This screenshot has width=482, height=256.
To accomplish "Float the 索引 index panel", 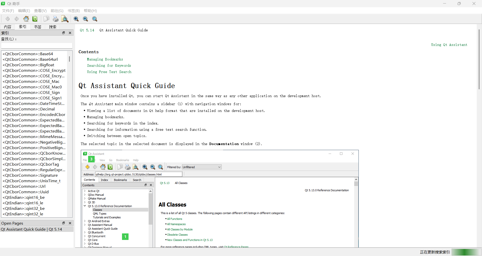I will point(64,33).
